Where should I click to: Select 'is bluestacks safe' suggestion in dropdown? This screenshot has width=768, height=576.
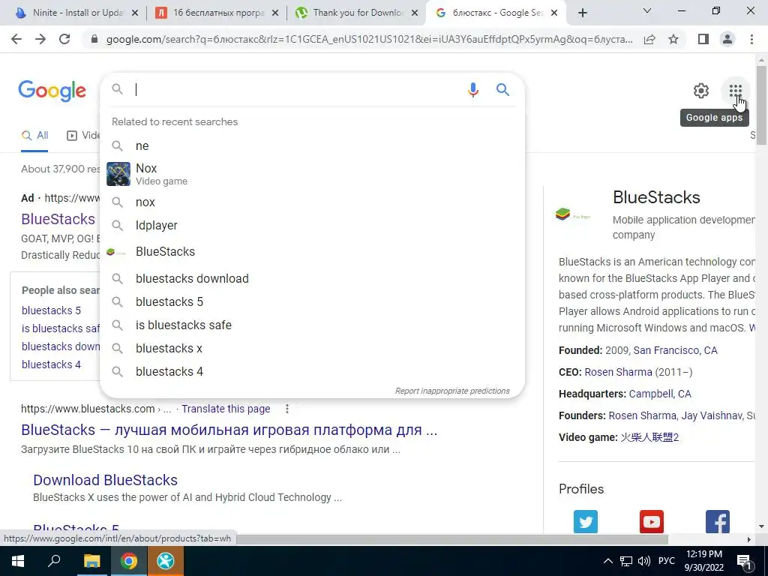[312, 325]
